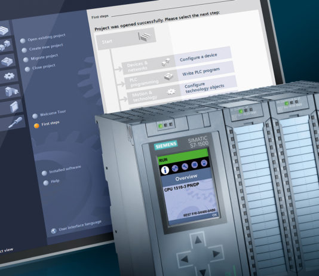
Task: Click the gear icon in Motion box
Action: (171, 91)
